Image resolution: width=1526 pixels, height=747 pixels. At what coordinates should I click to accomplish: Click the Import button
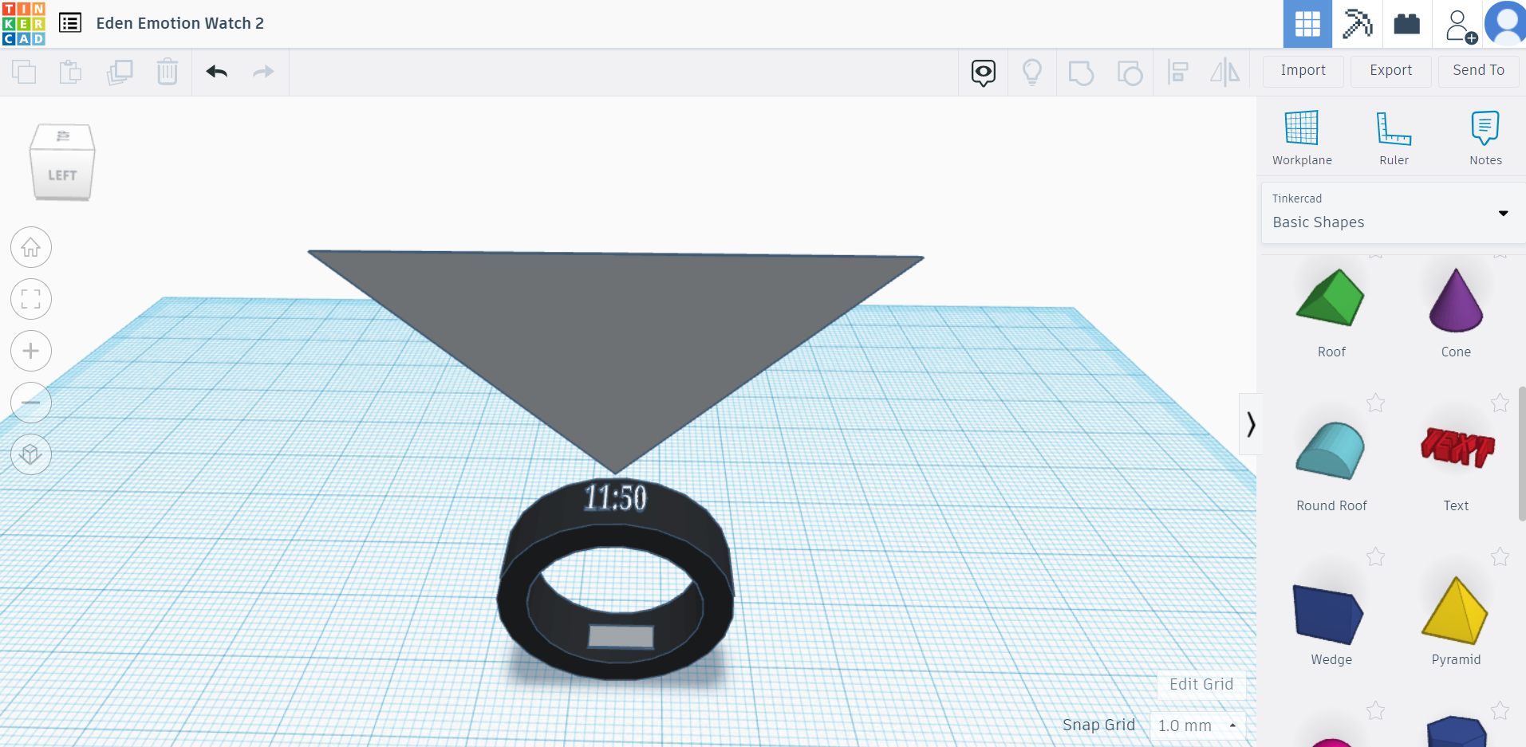click(1303, 71)
